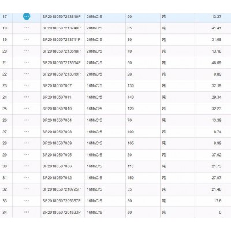231x231 pixels.
Task: Select the 16MnCr5 cell in row 25
Action: pos(94,109)
